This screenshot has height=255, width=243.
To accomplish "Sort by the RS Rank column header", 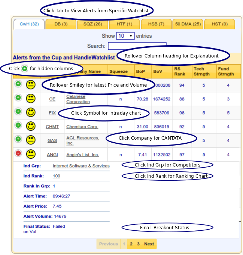I will (x=182, y=71).
